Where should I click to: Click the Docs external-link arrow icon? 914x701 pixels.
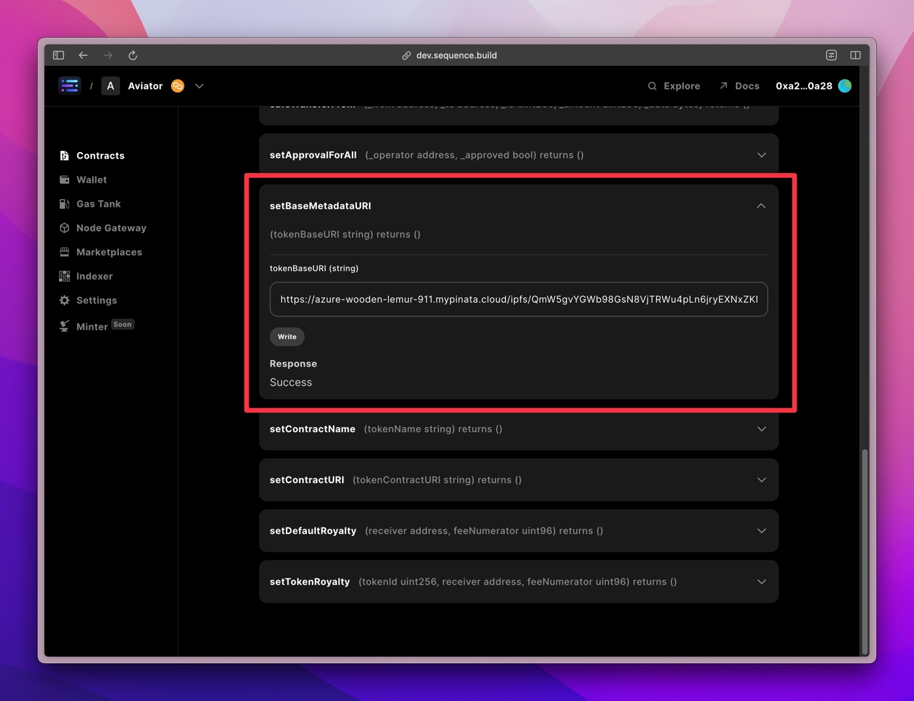[723, 86]
